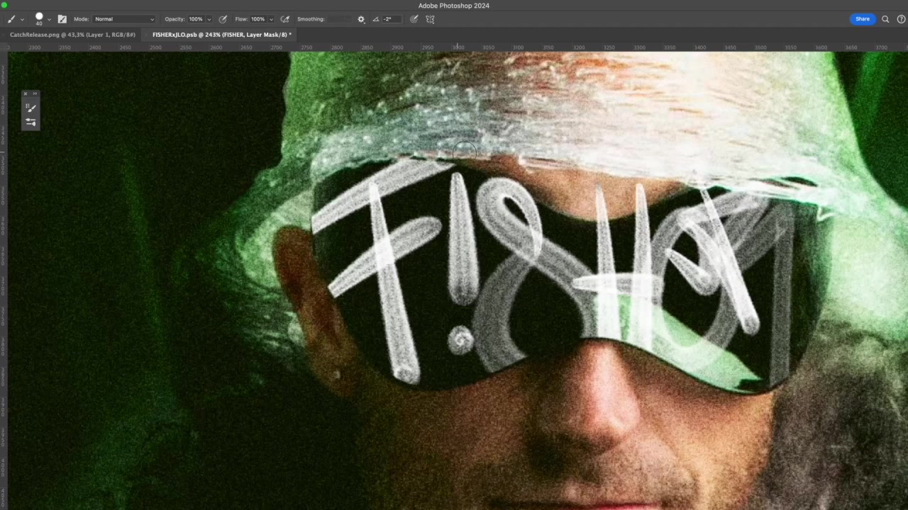
Task: Expand the tool preset dropdown arrow
Action: pos(22,20)
